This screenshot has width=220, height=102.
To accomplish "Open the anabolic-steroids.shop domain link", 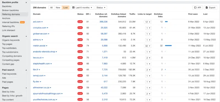I will point(44,52).
